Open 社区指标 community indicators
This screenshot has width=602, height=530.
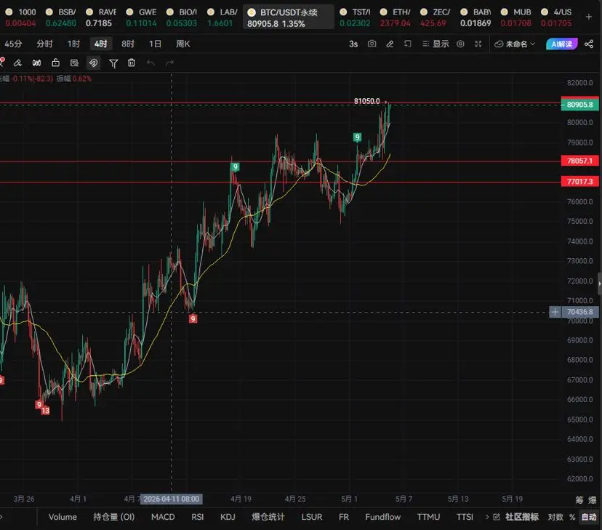[x=522, y=517]
